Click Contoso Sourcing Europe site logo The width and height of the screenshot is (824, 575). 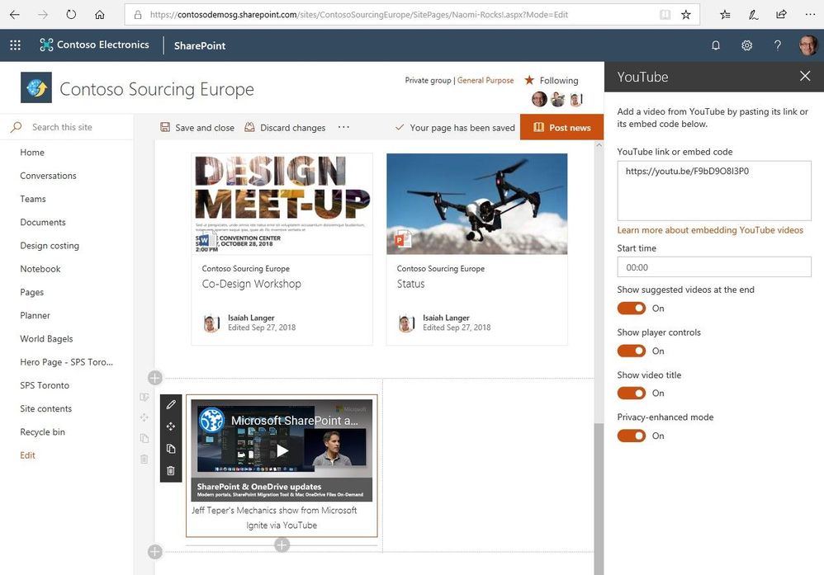[36, 87]
